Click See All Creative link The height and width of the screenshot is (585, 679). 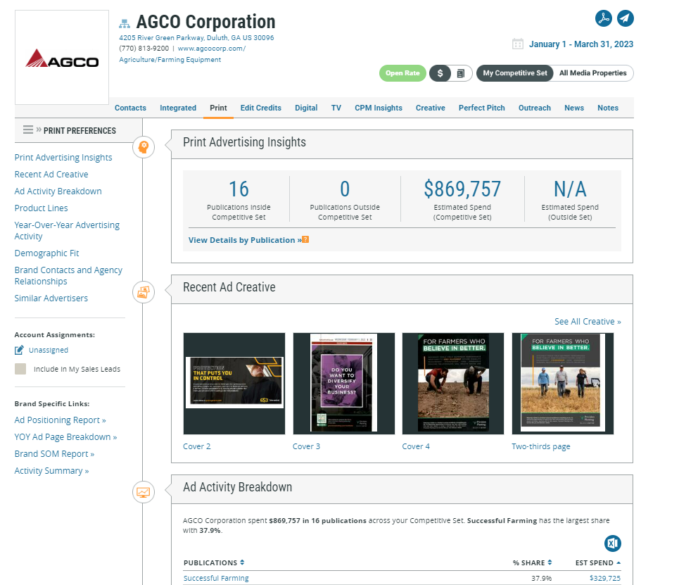588,322
